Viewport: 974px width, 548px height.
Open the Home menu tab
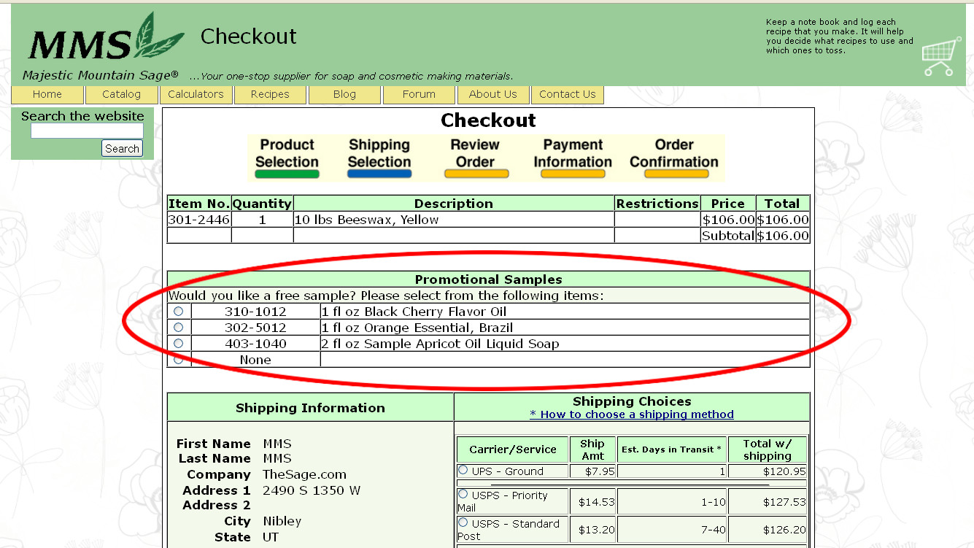[x=47, y=95]
